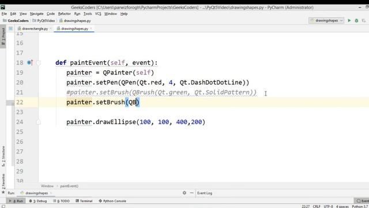Open the TODO tool window button
This screenshot has width=369, height=208.
click(x=61, y=201)
